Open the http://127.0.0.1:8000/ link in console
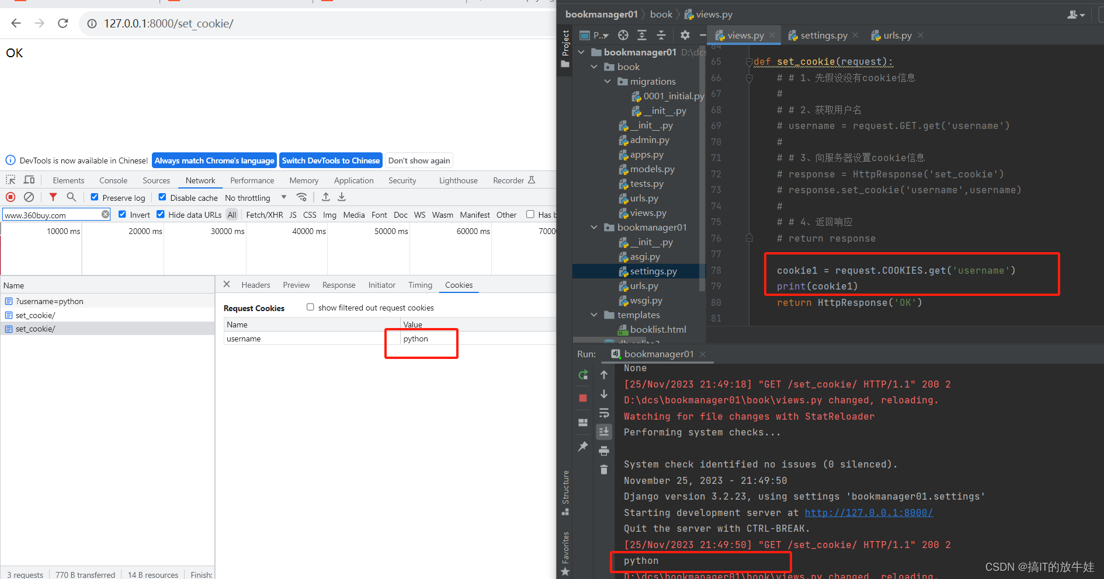 [x=869, y=512]
